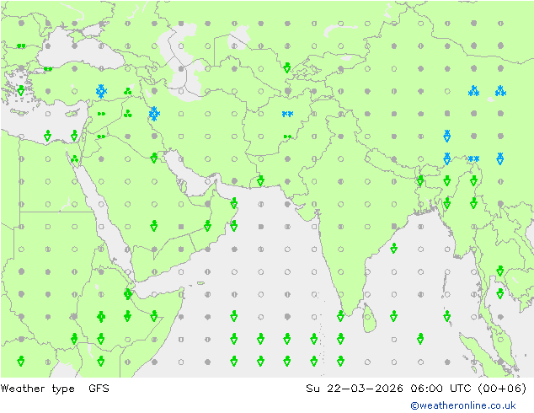Select the green double-dot symbol over Bulgaria
The width and height of the screenshot is (534, 413).
pos(21,46)
